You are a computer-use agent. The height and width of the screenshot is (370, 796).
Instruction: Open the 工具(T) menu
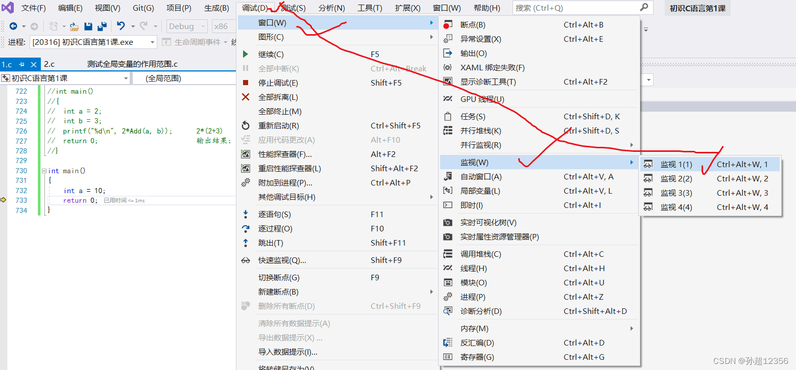point(370,8)
